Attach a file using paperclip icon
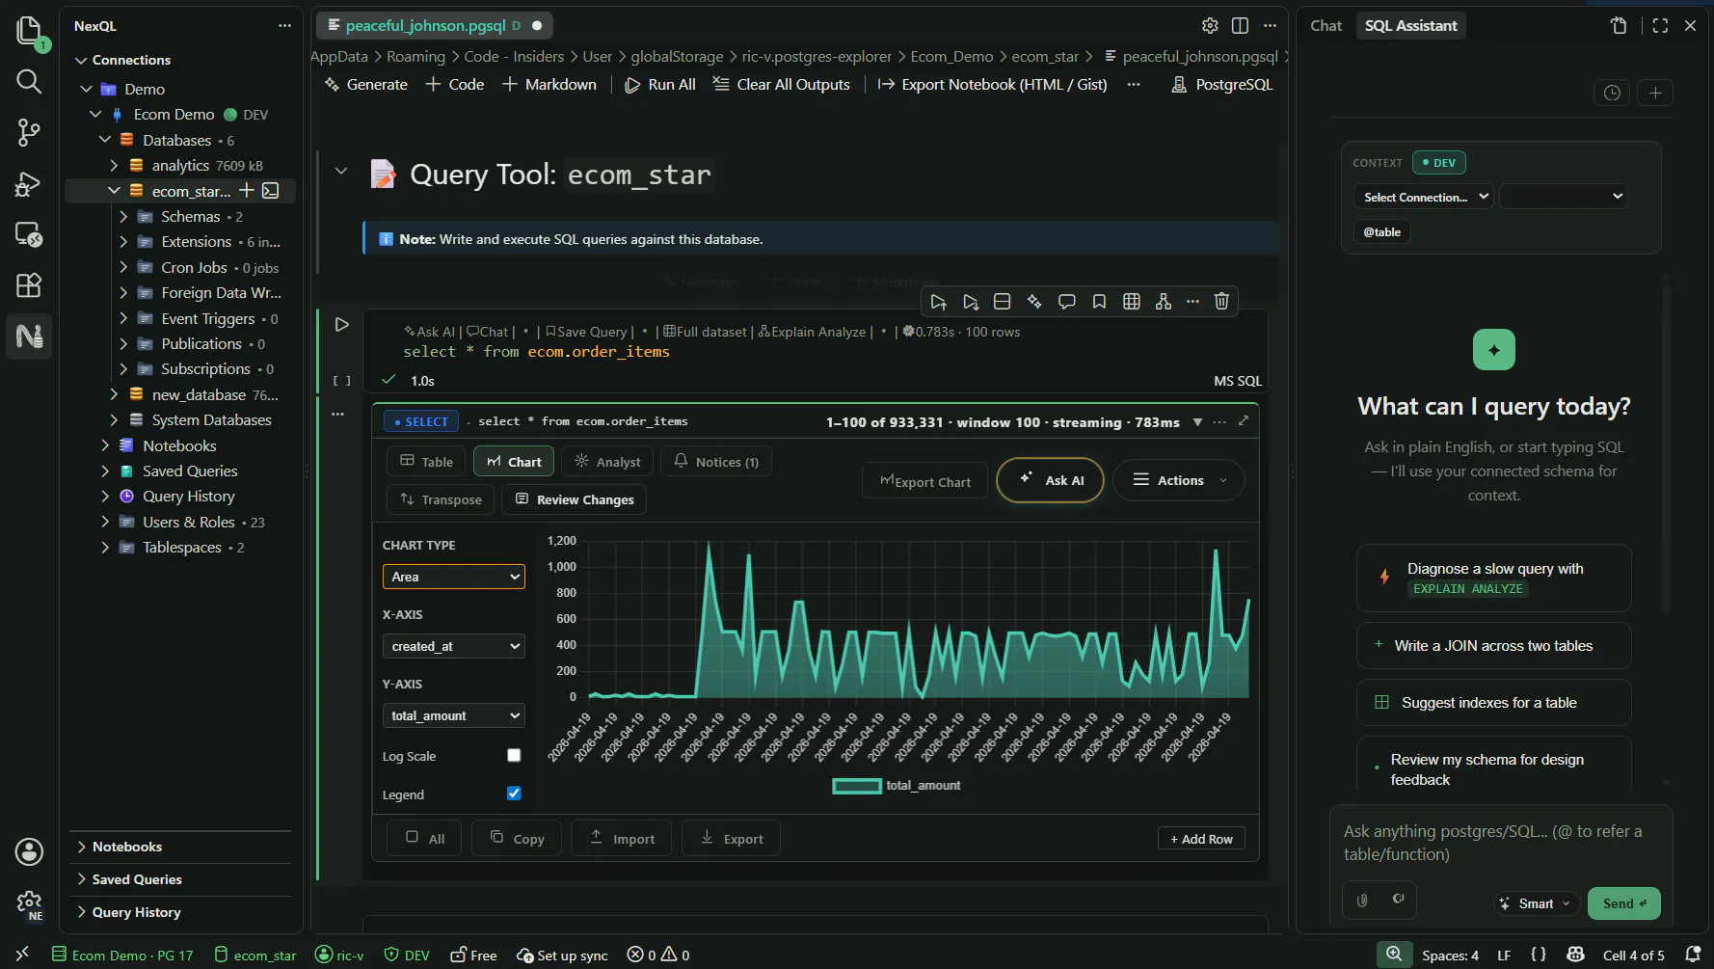Screen dimensions: 1714x969 tap(1362, 900)
